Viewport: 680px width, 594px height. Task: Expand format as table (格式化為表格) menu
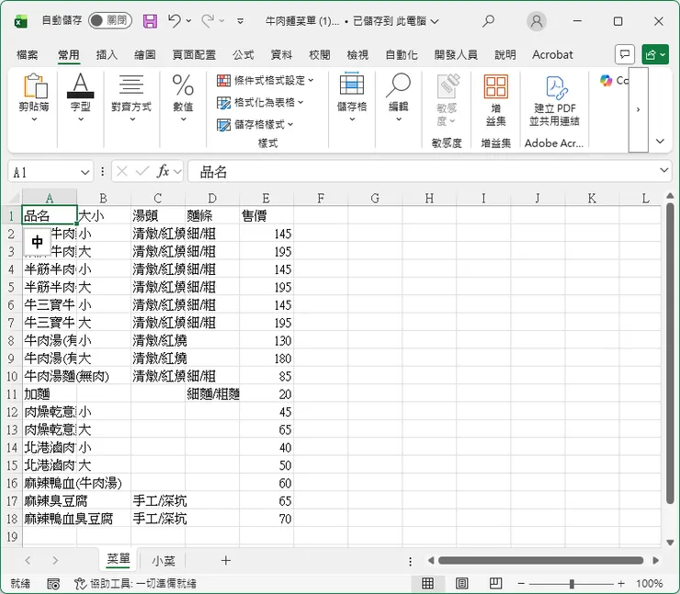(260, 102)
